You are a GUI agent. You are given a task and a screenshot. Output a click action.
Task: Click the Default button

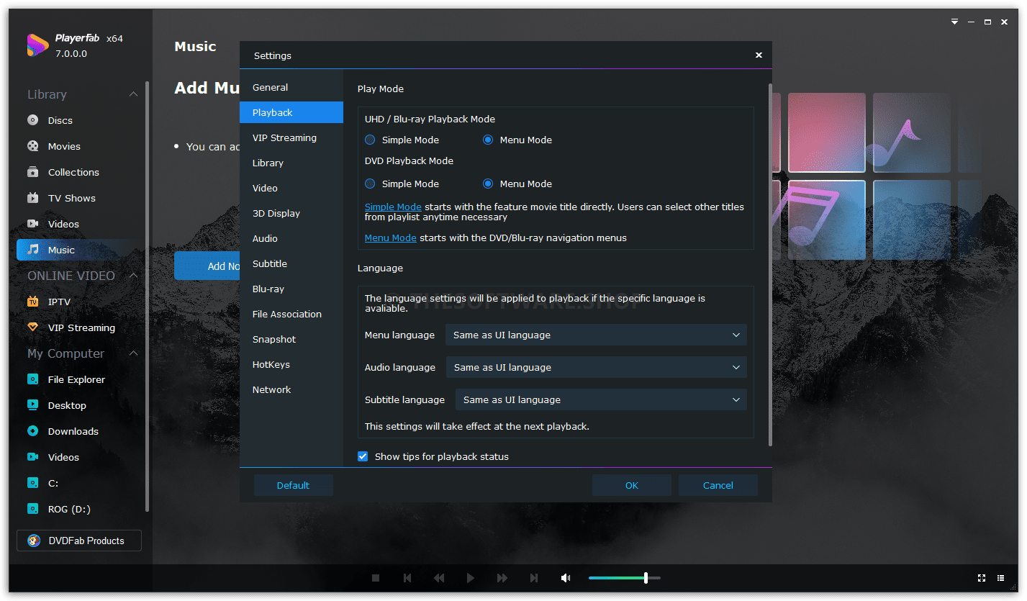294,485
